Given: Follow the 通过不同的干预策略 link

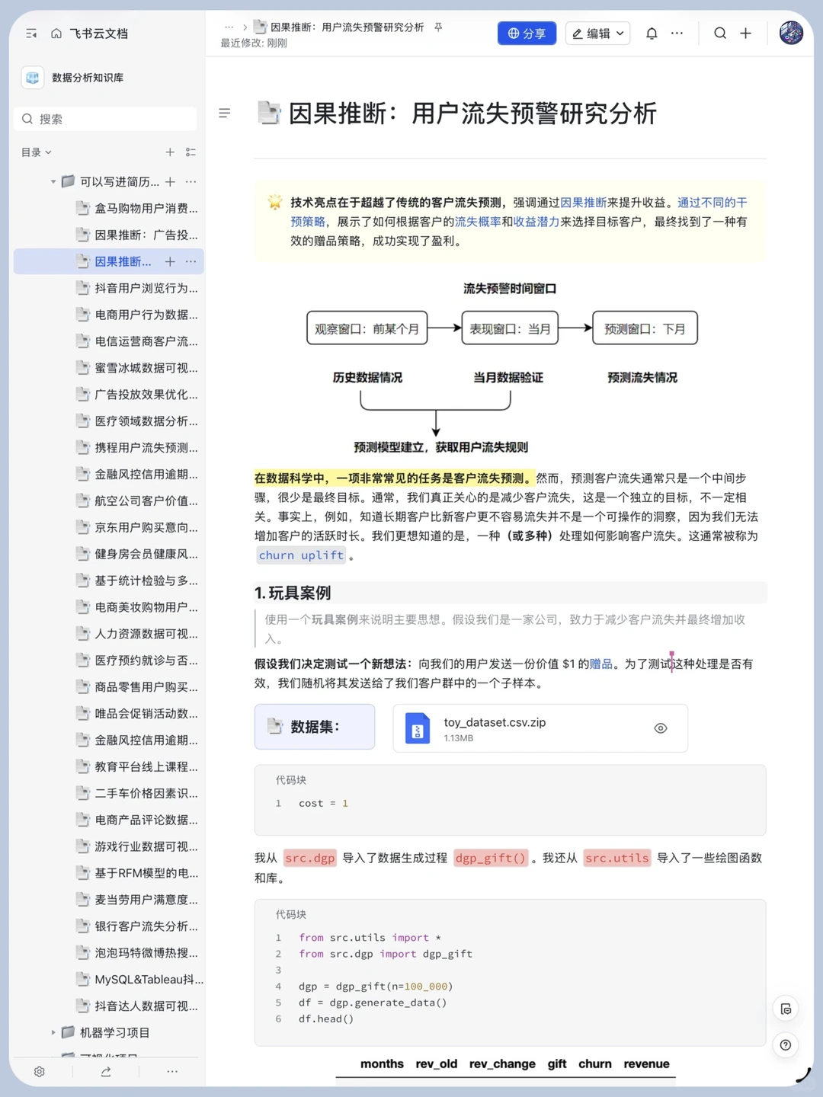Looking at the screenshot, I should [713, 203].
